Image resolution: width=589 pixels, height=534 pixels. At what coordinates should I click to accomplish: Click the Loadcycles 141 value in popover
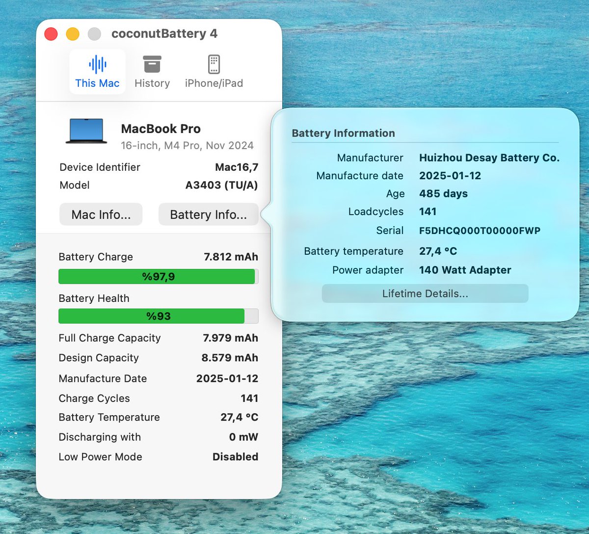point(428,212)
